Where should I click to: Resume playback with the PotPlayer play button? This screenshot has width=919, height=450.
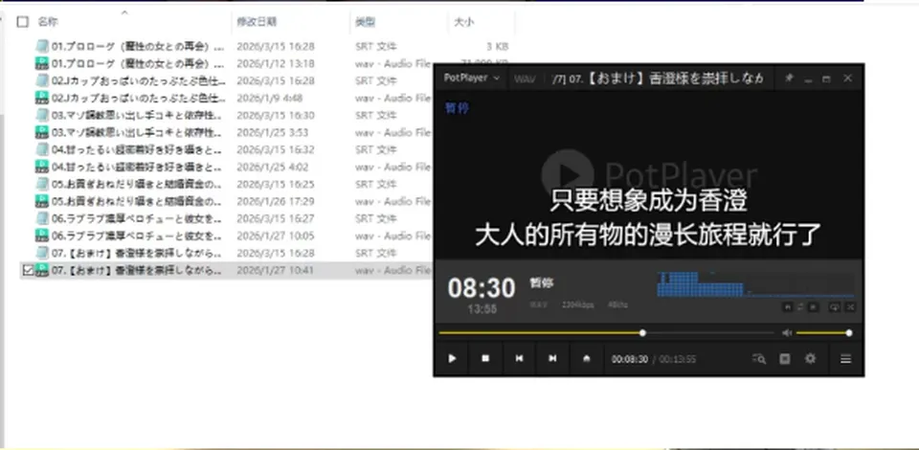pyautogui.click(x=452, y=359)
